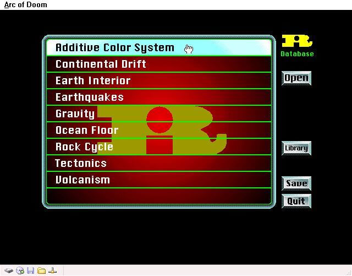Select the Tectonics entry
Screen dimensions: 352x276
(159, 163)
